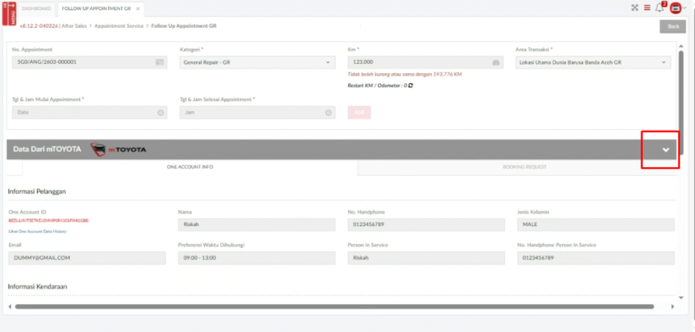Switch to the DASHBOARD tab
The height and width of the screenshot is (332, 695).
[x=37, y=8]
